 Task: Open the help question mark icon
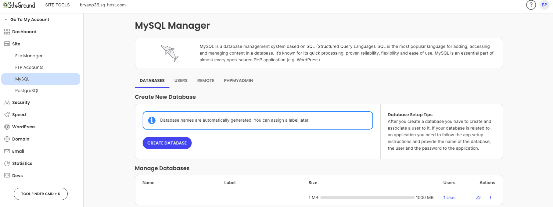click(531, 5)
